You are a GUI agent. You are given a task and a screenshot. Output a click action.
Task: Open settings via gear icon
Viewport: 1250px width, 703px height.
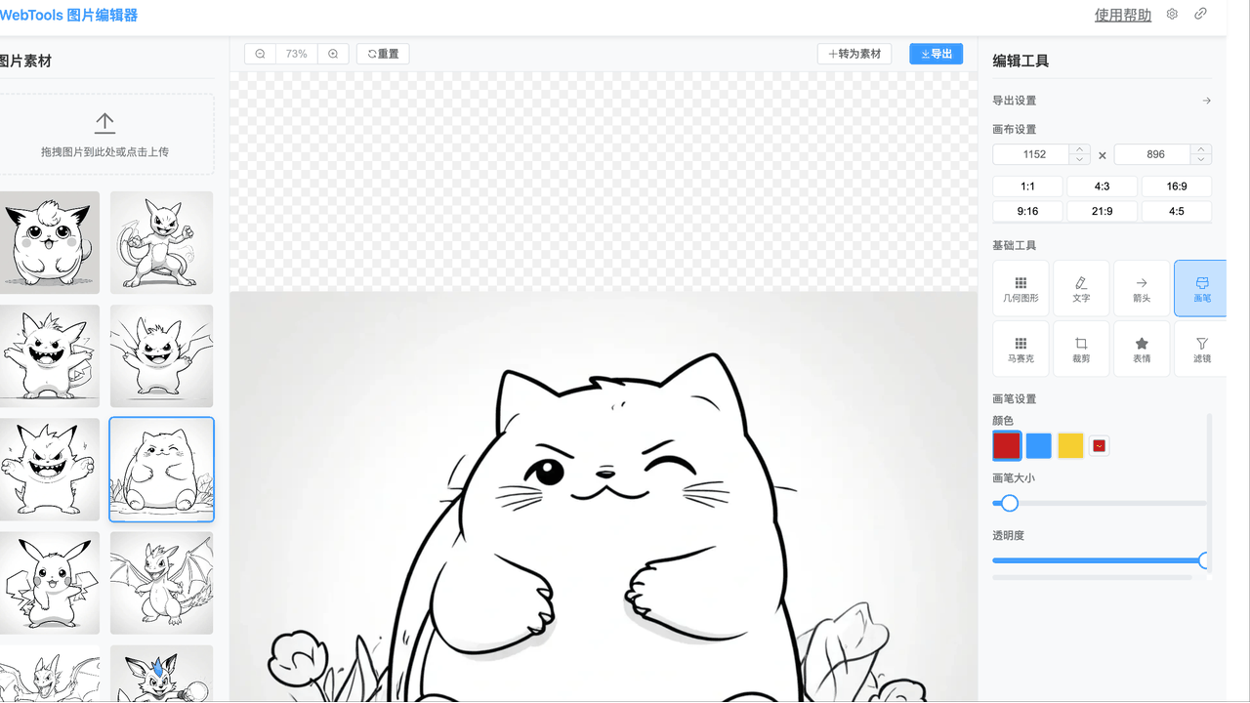pyautogui.click(x=1173, y=14)
